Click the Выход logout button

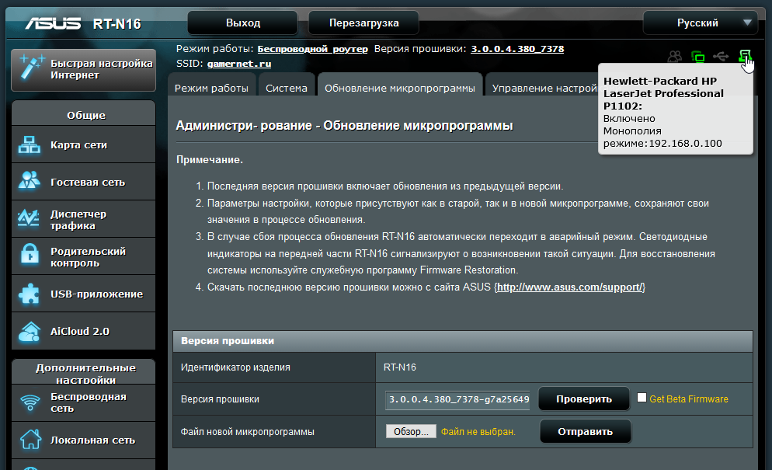click(243, 23)
